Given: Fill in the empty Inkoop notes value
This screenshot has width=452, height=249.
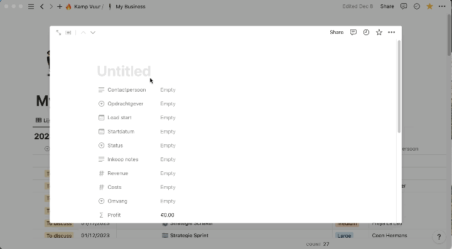Looking at the screenshot, I should pyautogui.click(x=168, y=159).
